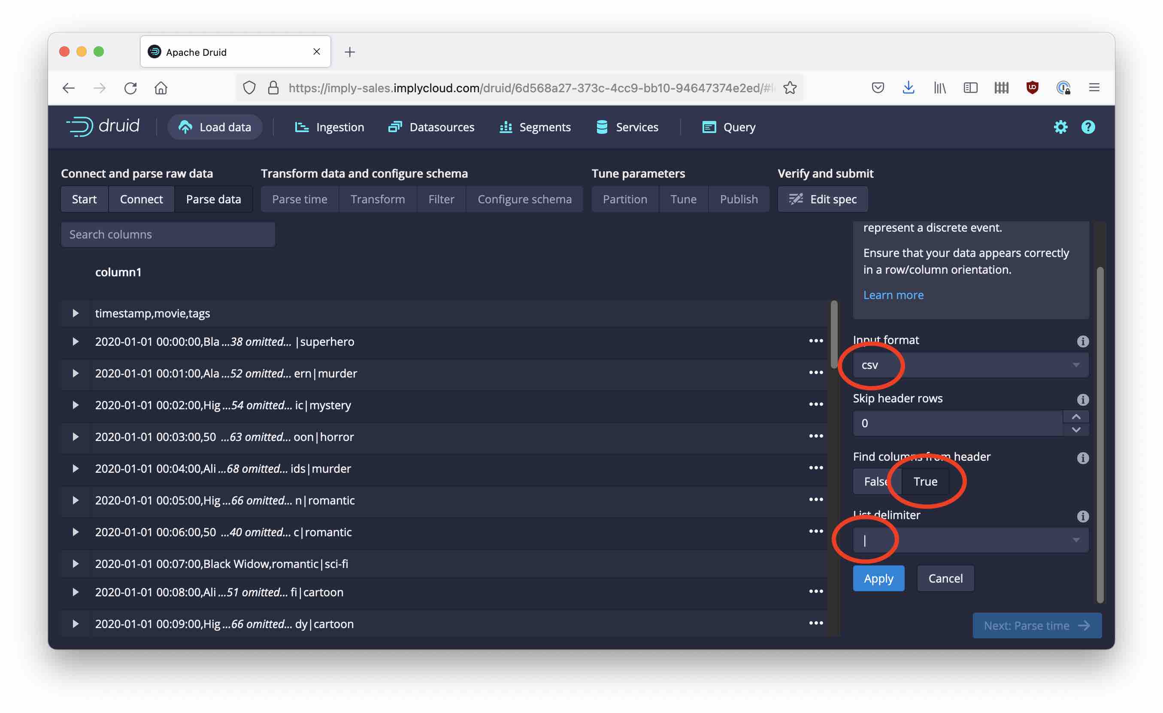This screenshot has height=713, width=1163.
Task: Increase the Skip header rows value
Action: (x=1077, y=417)
